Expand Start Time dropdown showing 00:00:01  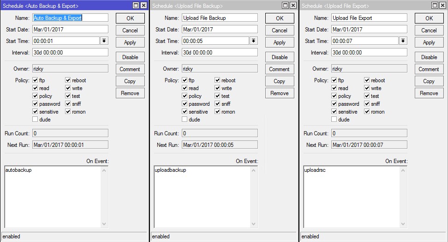click(104, 41)
